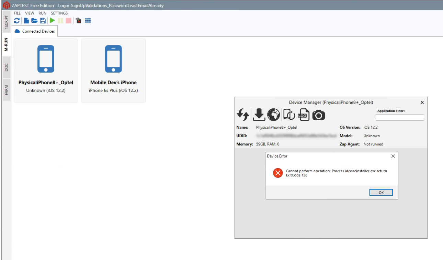
Task: Click the PhysicaliPhone8+_Optel device name label
Action: point(46,83)
